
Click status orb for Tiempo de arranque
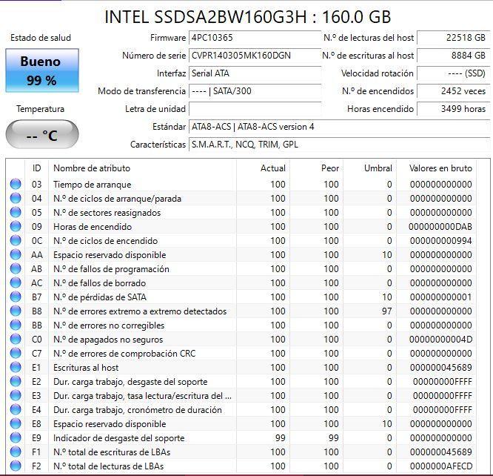click(x=16, y=184)
